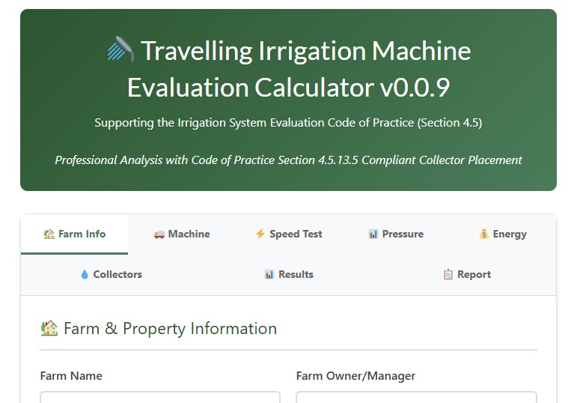The height and width of the screenshot is (403, 577).
Task: Click the house icon on Farm Info tab
Action: click(49, 234)
